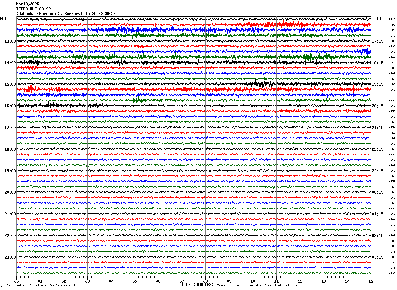
Task: Click minute tick label "03" on time axis
Action: [87, 281]
